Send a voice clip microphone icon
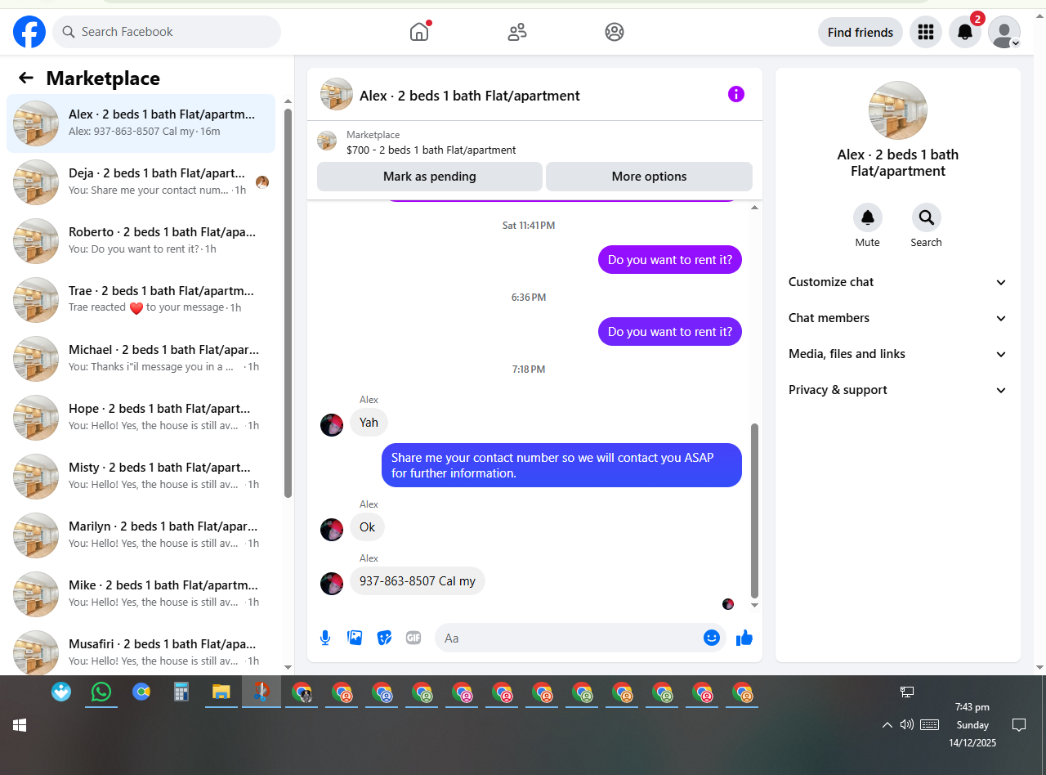The image size is (1046, 775). click(x=325, y=638)
